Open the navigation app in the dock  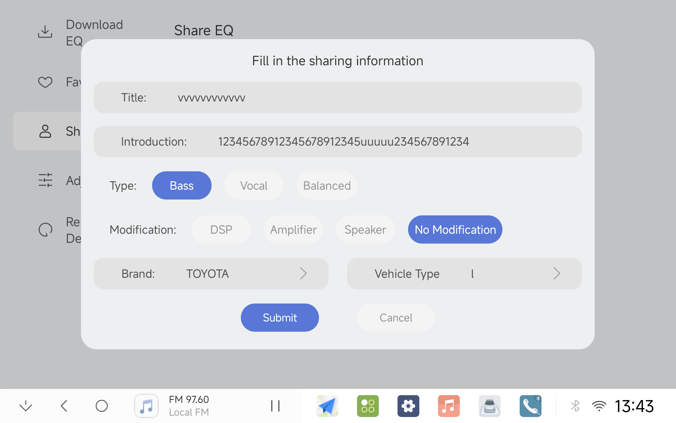click(x=327, y=406)
